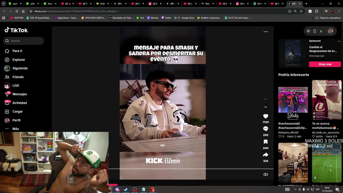Save video with the bookmark icon
The width and height of the screenshot is (343, 193).
[266, 142]
